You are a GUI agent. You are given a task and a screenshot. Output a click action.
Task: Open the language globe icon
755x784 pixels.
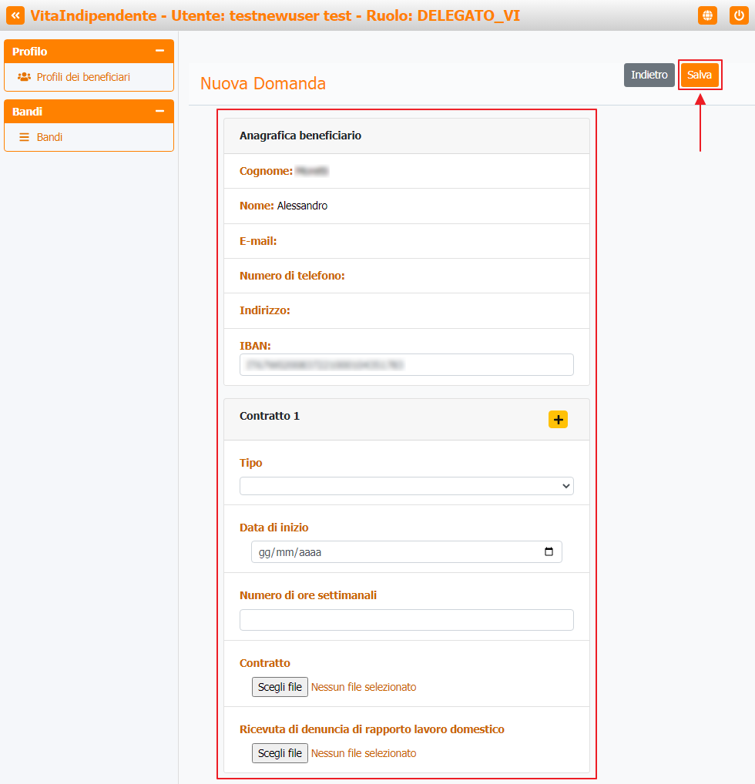pos(707,15)
